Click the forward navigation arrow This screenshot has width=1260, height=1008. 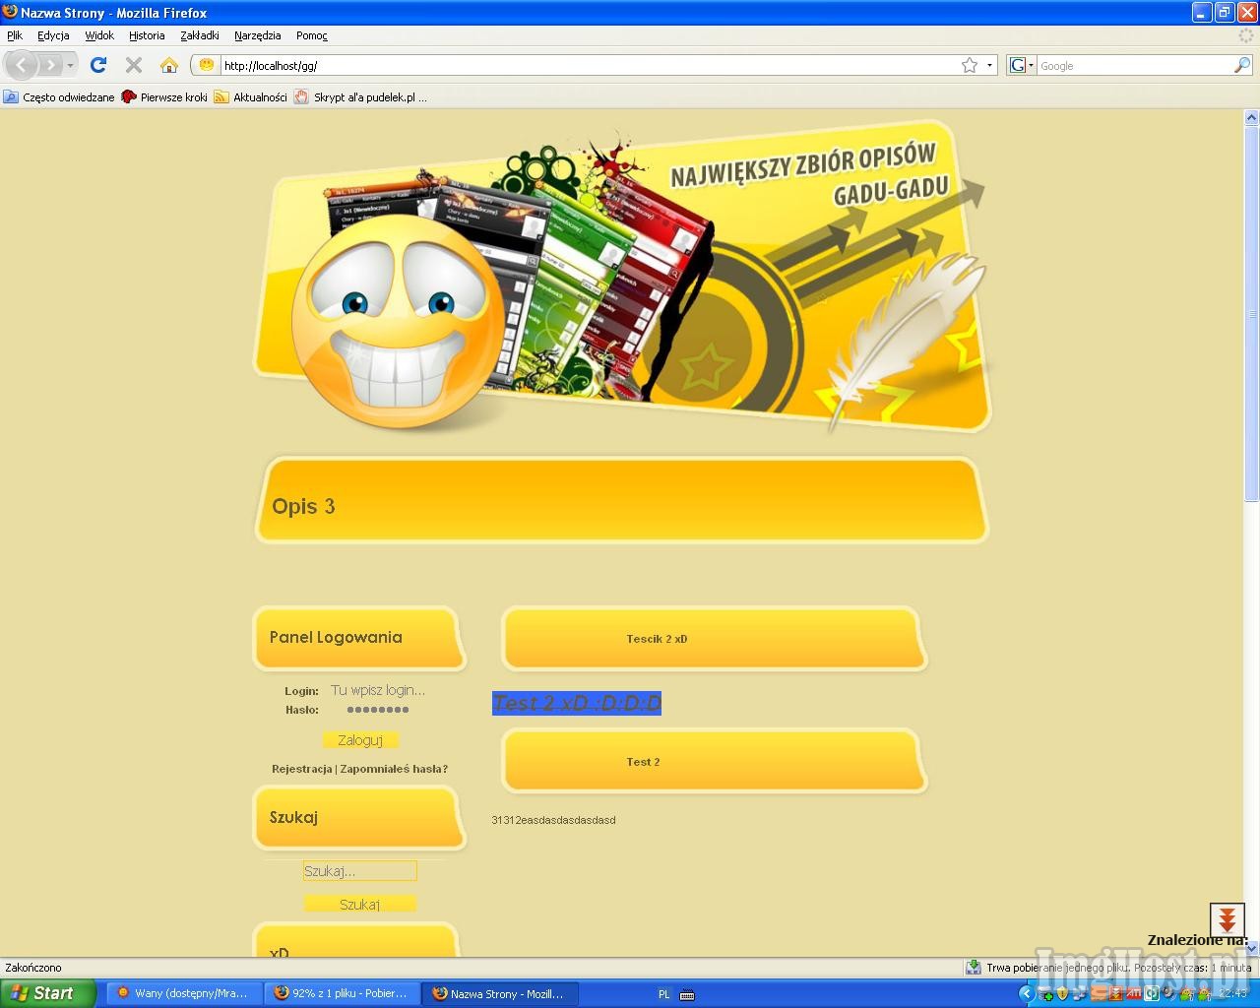tap(49, 65)
